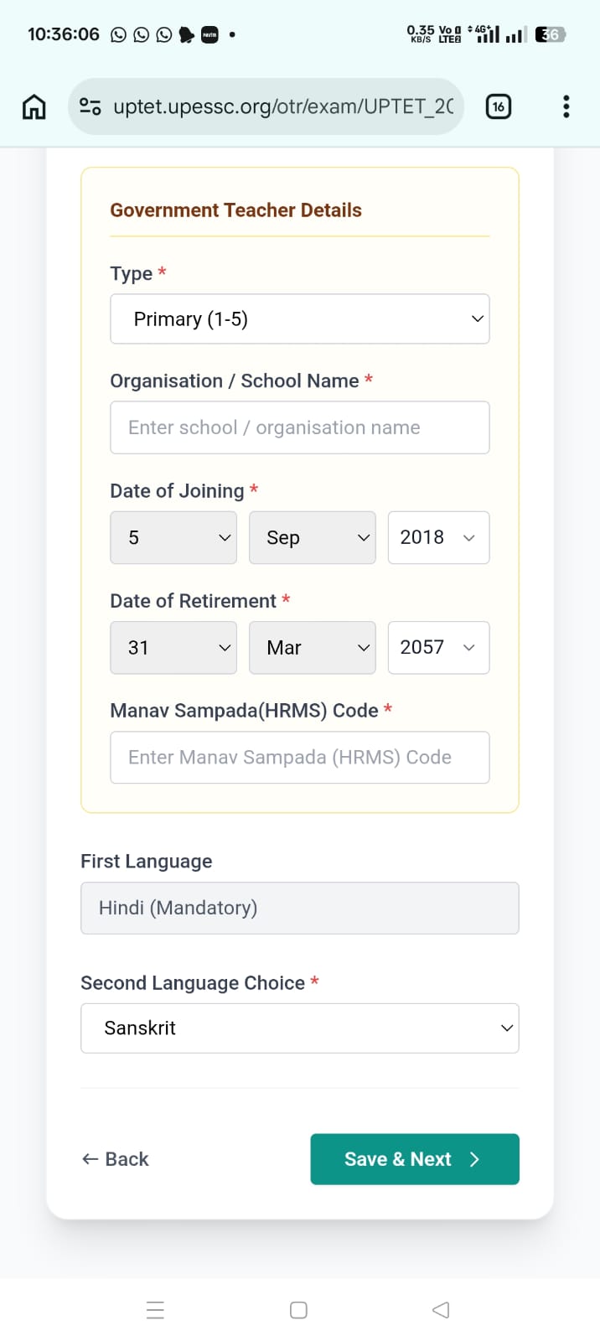Focus the Manav Sampada (HRMS) Code field
The height and width of the screenshot is (1341, 600).
click(300, 758)
